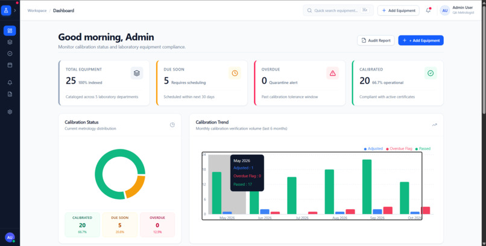
Task: Click the Aug 2026 axis label
Action: pos(339,218)
